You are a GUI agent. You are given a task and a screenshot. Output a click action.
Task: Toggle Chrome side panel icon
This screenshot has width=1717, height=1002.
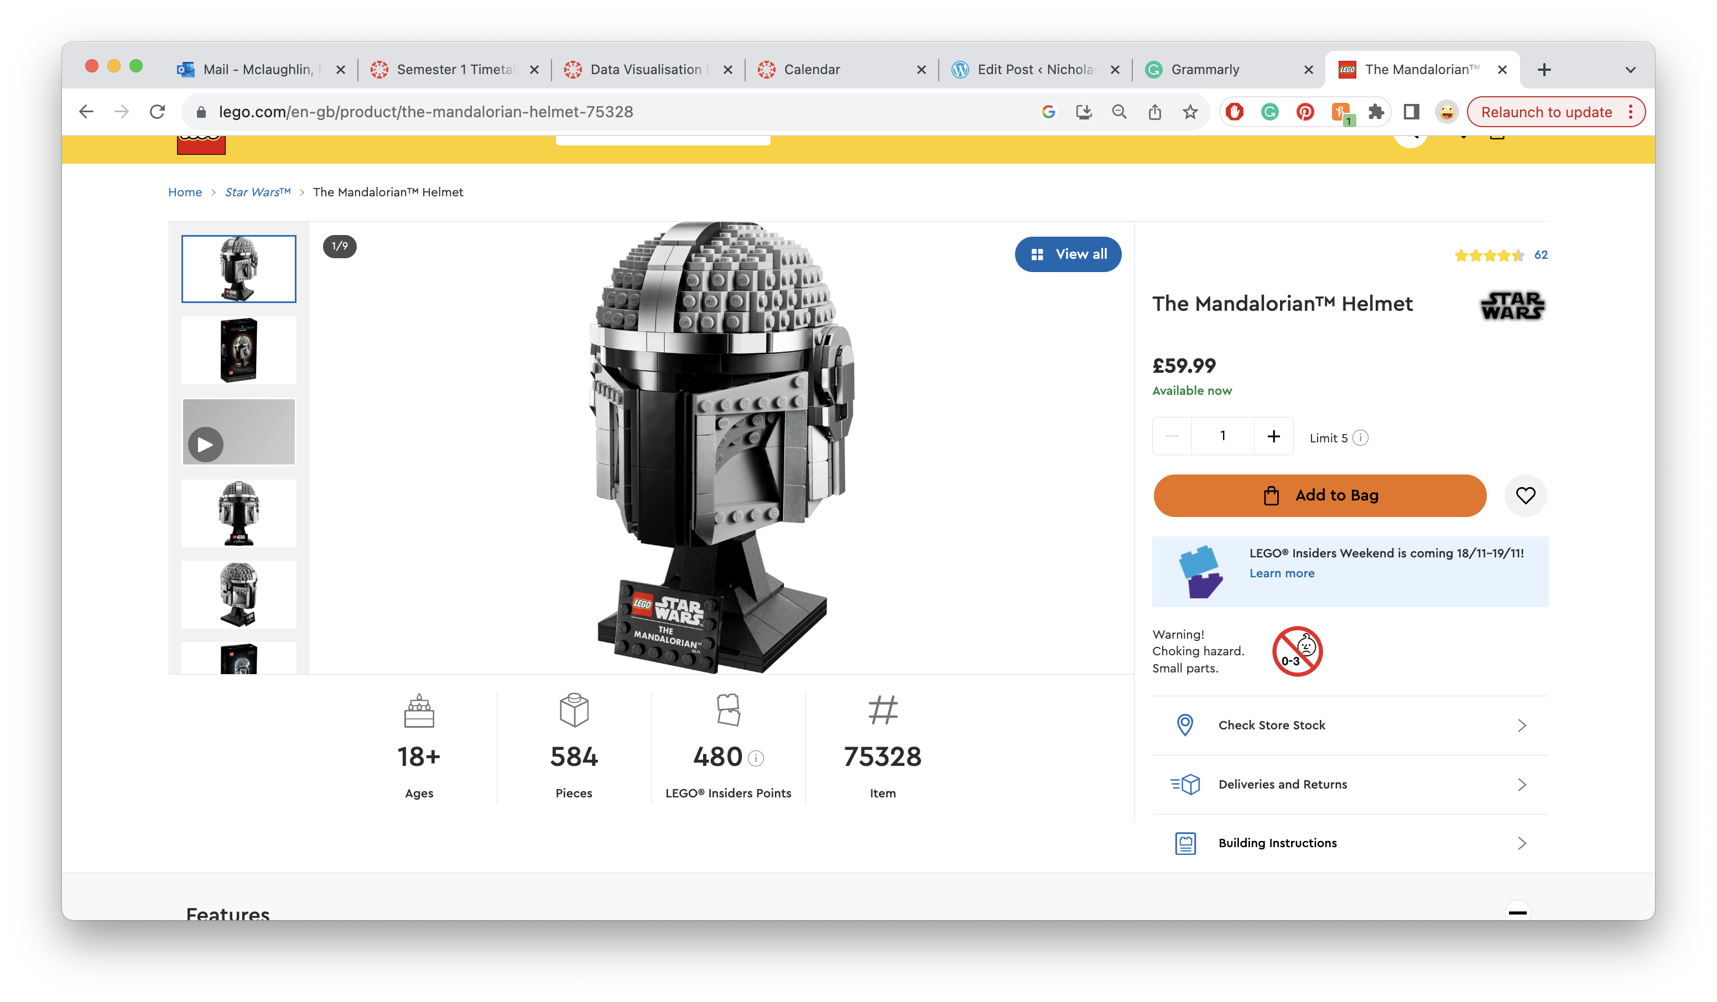[1411, 112]
